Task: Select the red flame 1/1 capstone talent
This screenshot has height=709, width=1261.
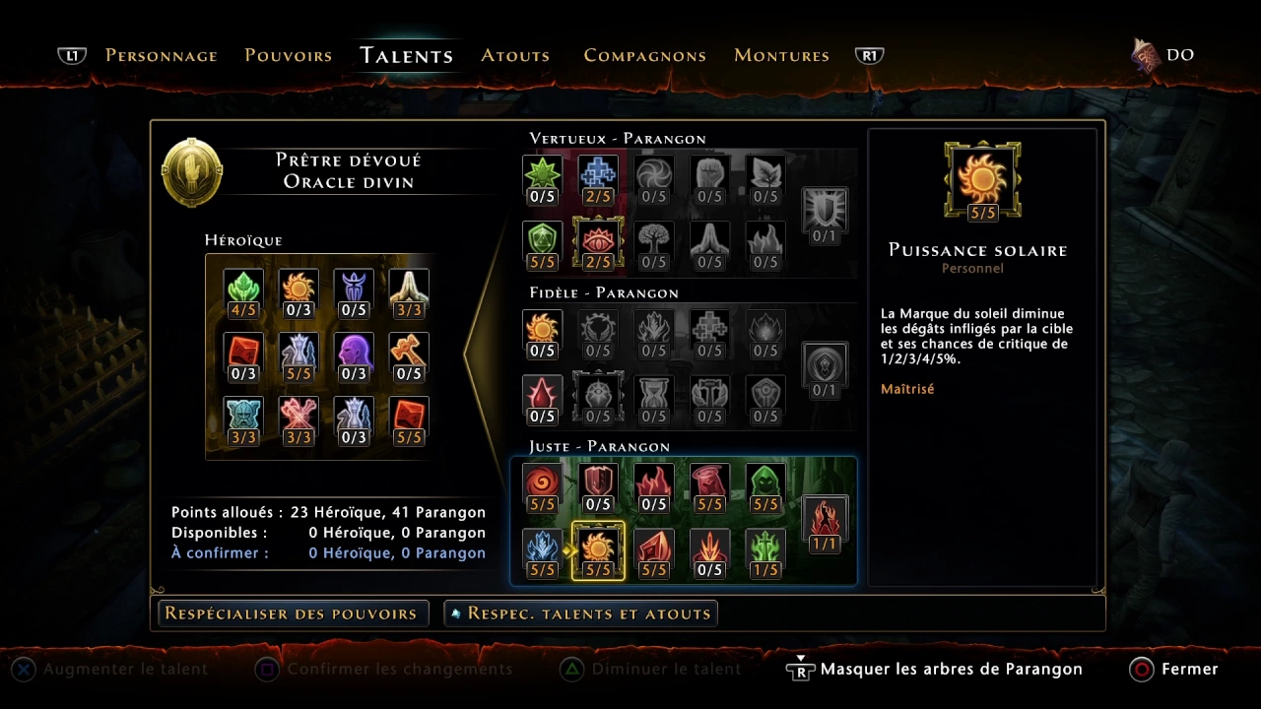Action: [825, 524]
